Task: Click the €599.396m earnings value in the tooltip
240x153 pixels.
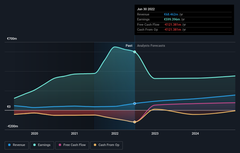Action: click(x=172, y=19)
